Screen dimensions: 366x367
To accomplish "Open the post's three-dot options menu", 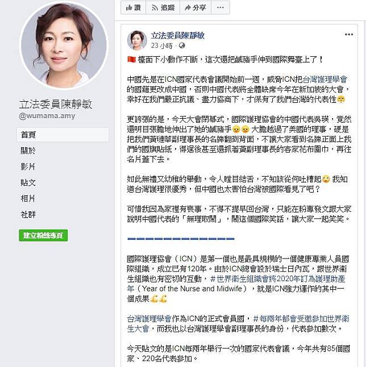I will 349,35.
